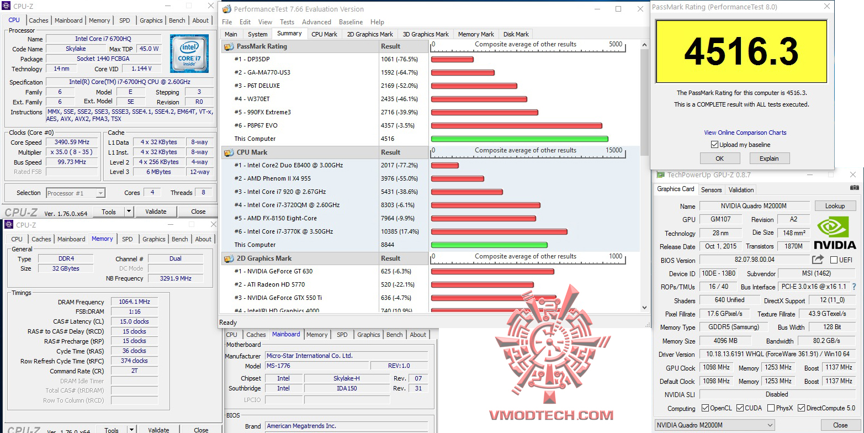This screenshot has width=864, height=433.
Task: Open the Tests menu in PerformanceTest
Action: click(x=287, y=22)
